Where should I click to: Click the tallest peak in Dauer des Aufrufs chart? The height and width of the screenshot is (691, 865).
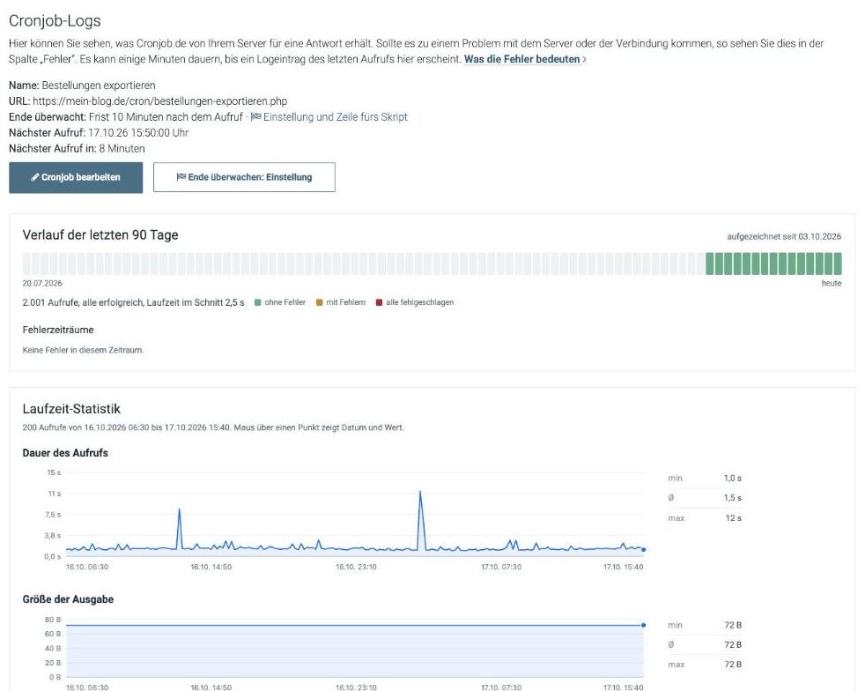pos(420,492)
